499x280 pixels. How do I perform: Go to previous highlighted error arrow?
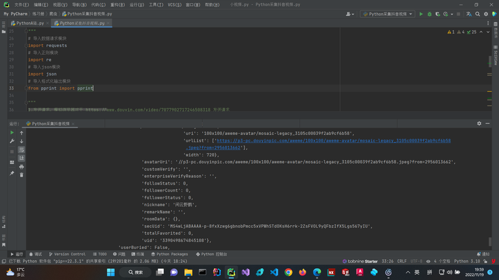pyautogui.click(x=481, y=32)
